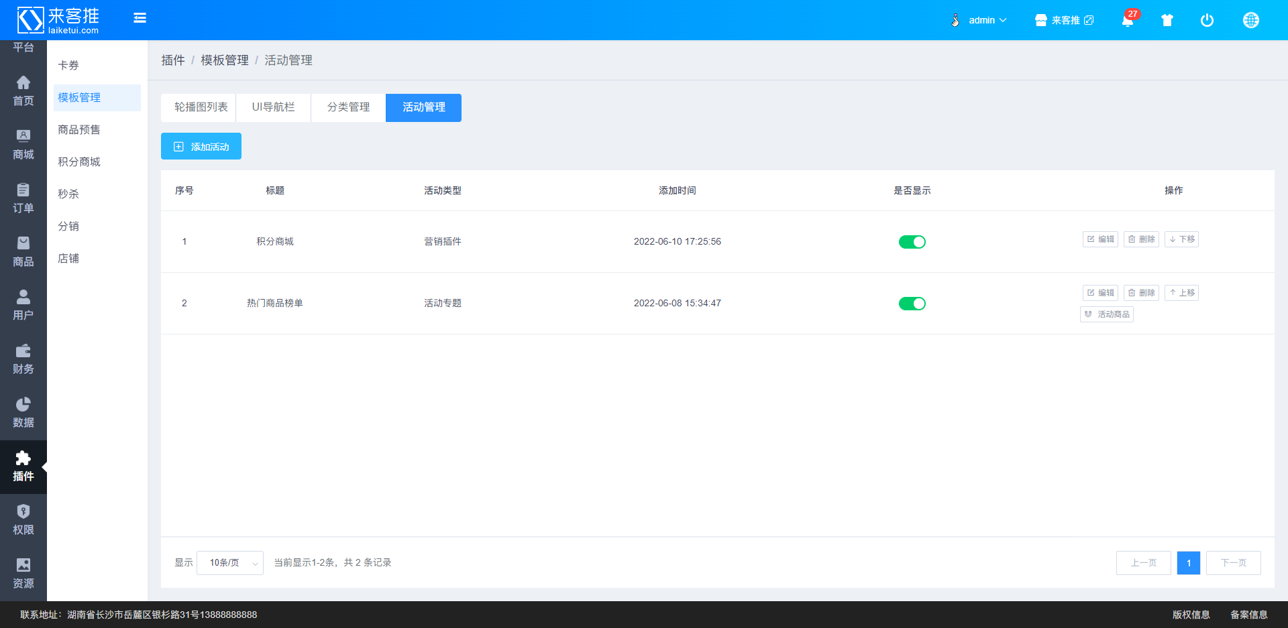Viewport: 1288px width, 628px height.
Task: Click 插件 in the breadcrumb
Action: click(173, 60)
